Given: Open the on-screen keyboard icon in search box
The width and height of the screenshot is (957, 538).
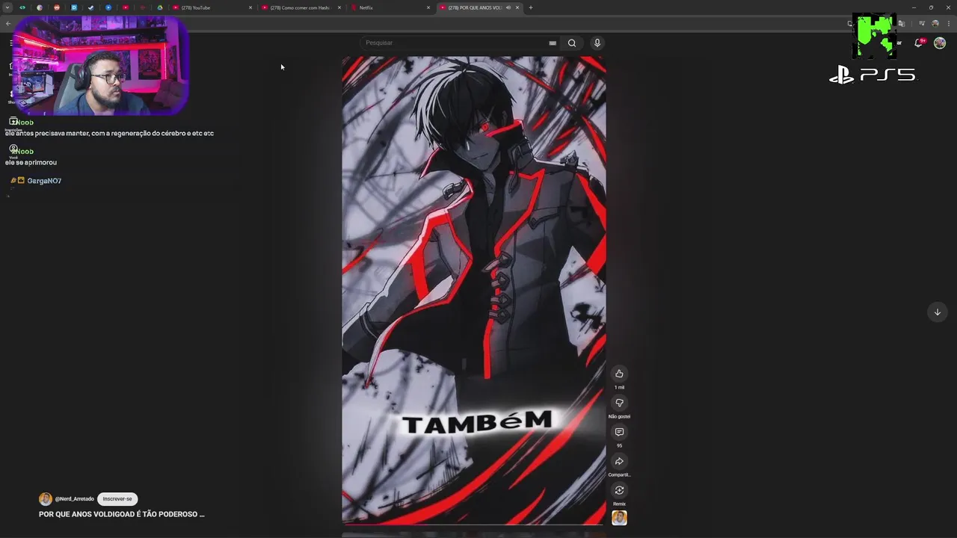Looking at the screenshot, I should [553, 43].
